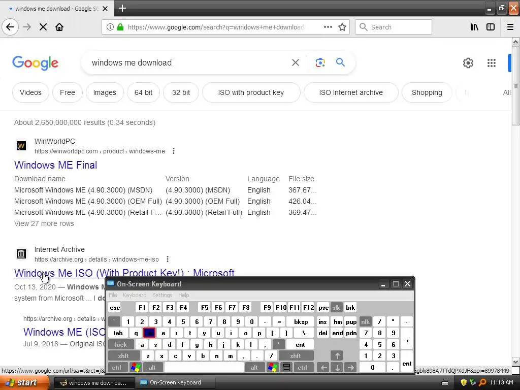Toggle the right alt key
Screen dimensions: 520x390
254,368
